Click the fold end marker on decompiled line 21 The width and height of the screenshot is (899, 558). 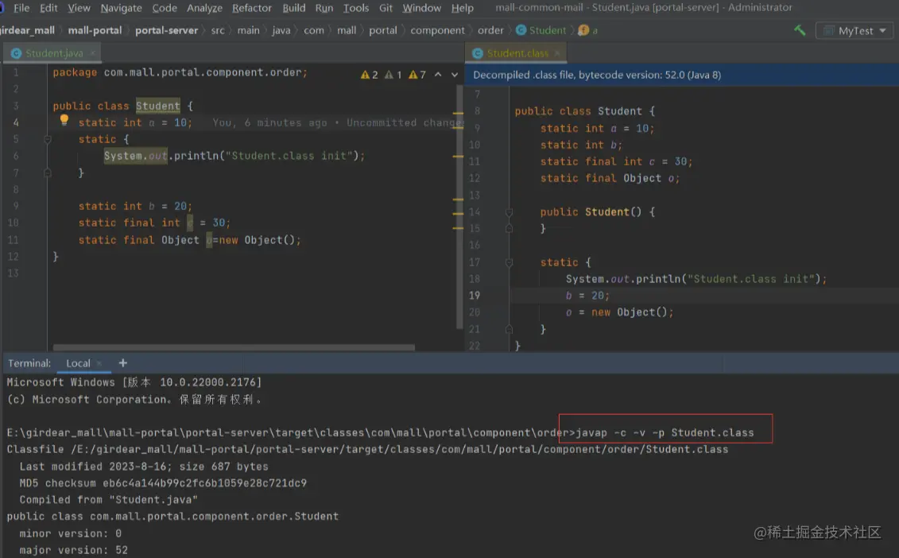(509, 329)
